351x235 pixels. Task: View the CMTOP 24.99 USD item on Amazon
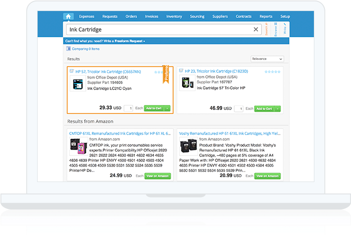157,176
